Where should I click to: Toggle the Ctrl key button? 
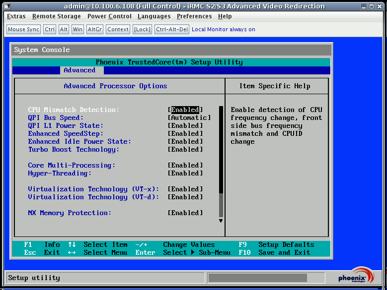click(x=50, y=29)
